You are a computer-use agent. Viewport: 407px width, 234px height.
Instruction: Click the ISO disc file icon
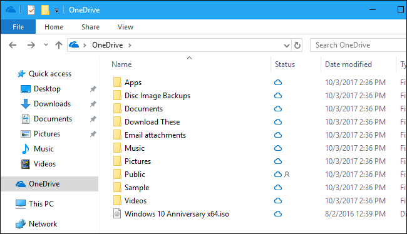pyautogui.click(x=117, y=214)
